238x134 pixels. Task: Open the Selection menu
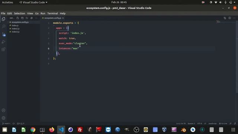pos(19,13)
